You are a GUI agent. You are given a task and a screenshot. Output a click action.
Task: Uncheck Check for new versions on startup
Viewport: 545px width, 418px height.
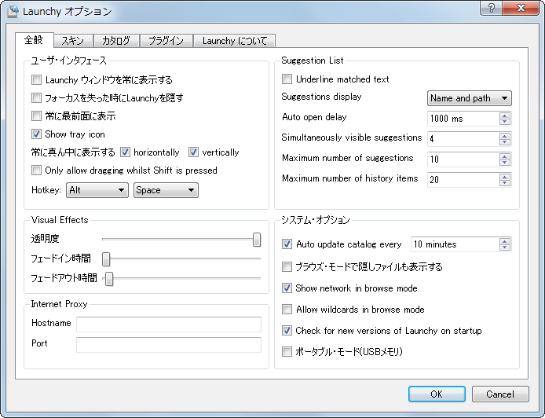tap(287, 330)
